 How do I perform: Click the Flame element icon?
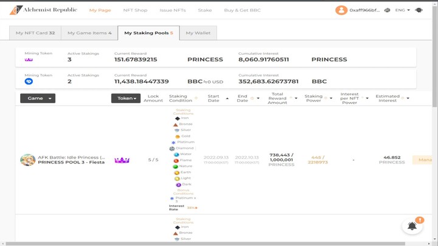176,160
